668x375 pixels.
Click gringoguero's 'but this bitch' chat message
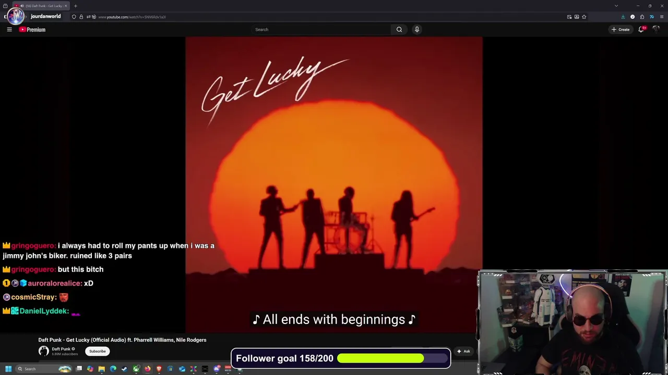[80, 269]
